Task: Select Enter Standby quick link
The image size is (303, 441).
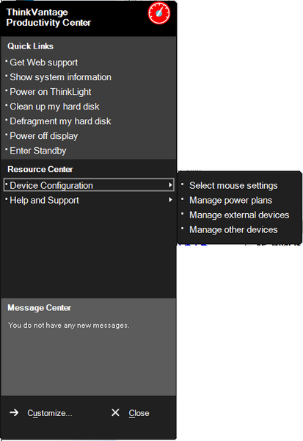Action: coord(38,151)
